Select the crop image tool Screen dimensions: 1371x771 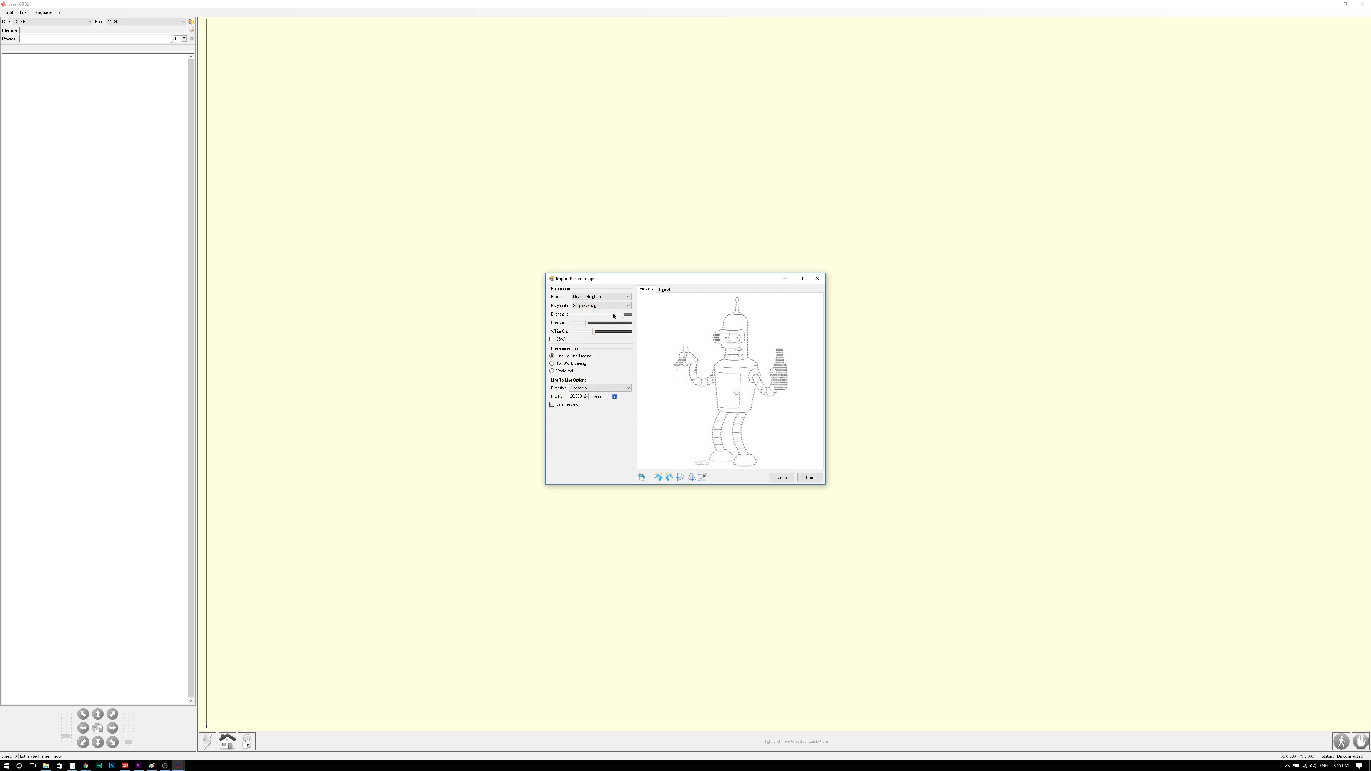click(x=703, y=477)
